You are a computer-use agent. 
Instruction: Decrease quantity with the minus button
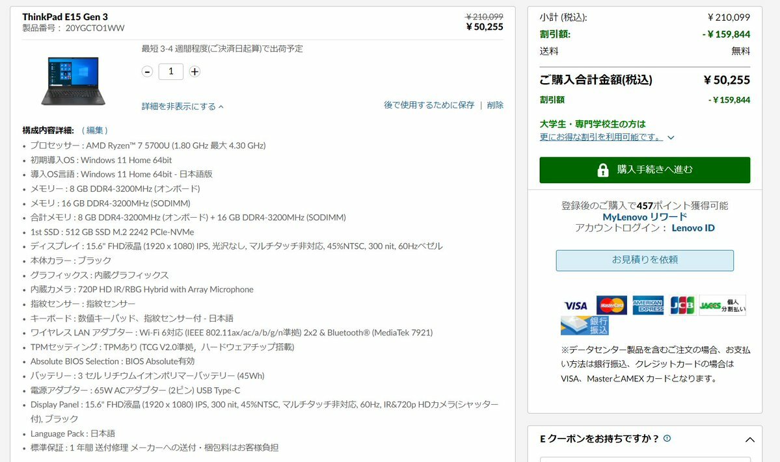click(x=147, y=71)
